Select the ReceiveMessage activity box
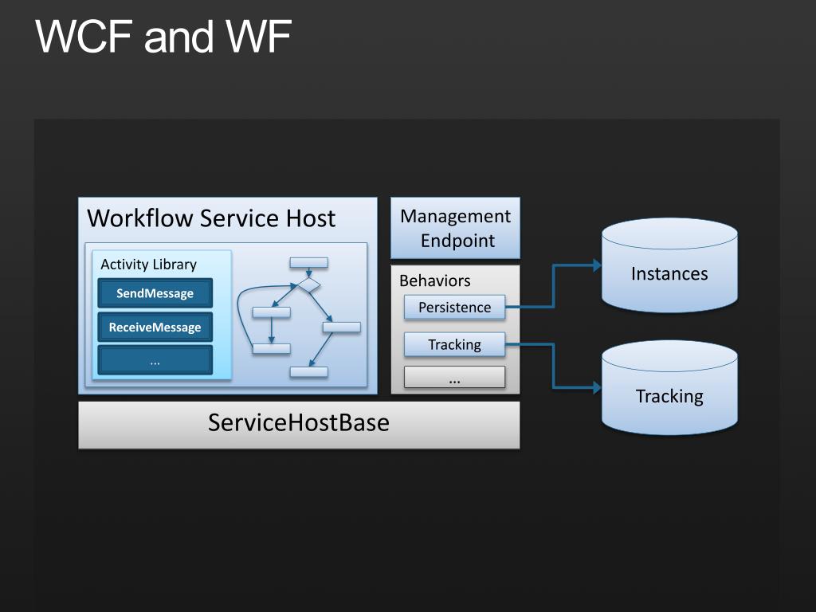The width and height of the screenshot is (816, 612). [155, 328]
